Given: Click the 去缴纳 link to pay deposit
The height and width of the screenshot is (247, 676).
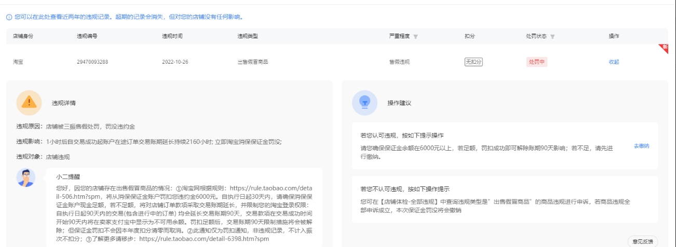Looking at the screenshot, I should 641,146.
